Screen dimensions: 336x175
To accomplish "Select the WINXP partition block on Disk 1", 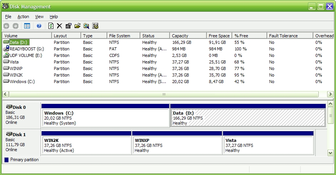I will click(177, 143).
